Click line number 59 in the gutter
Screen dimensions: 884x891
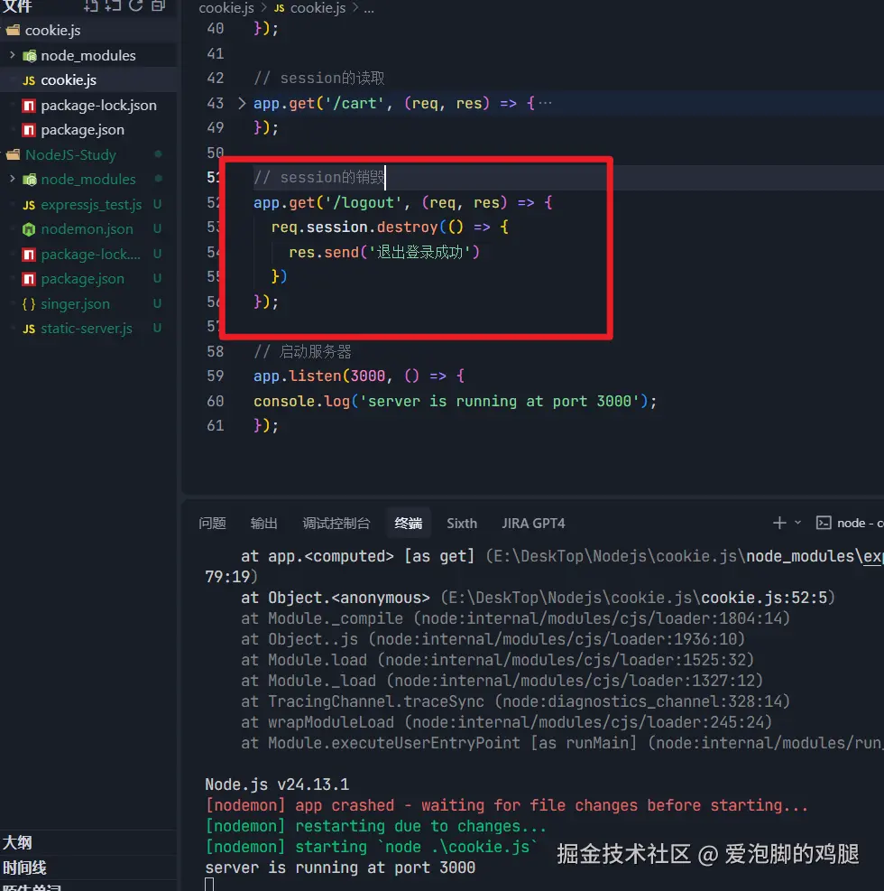coord(216,376)
